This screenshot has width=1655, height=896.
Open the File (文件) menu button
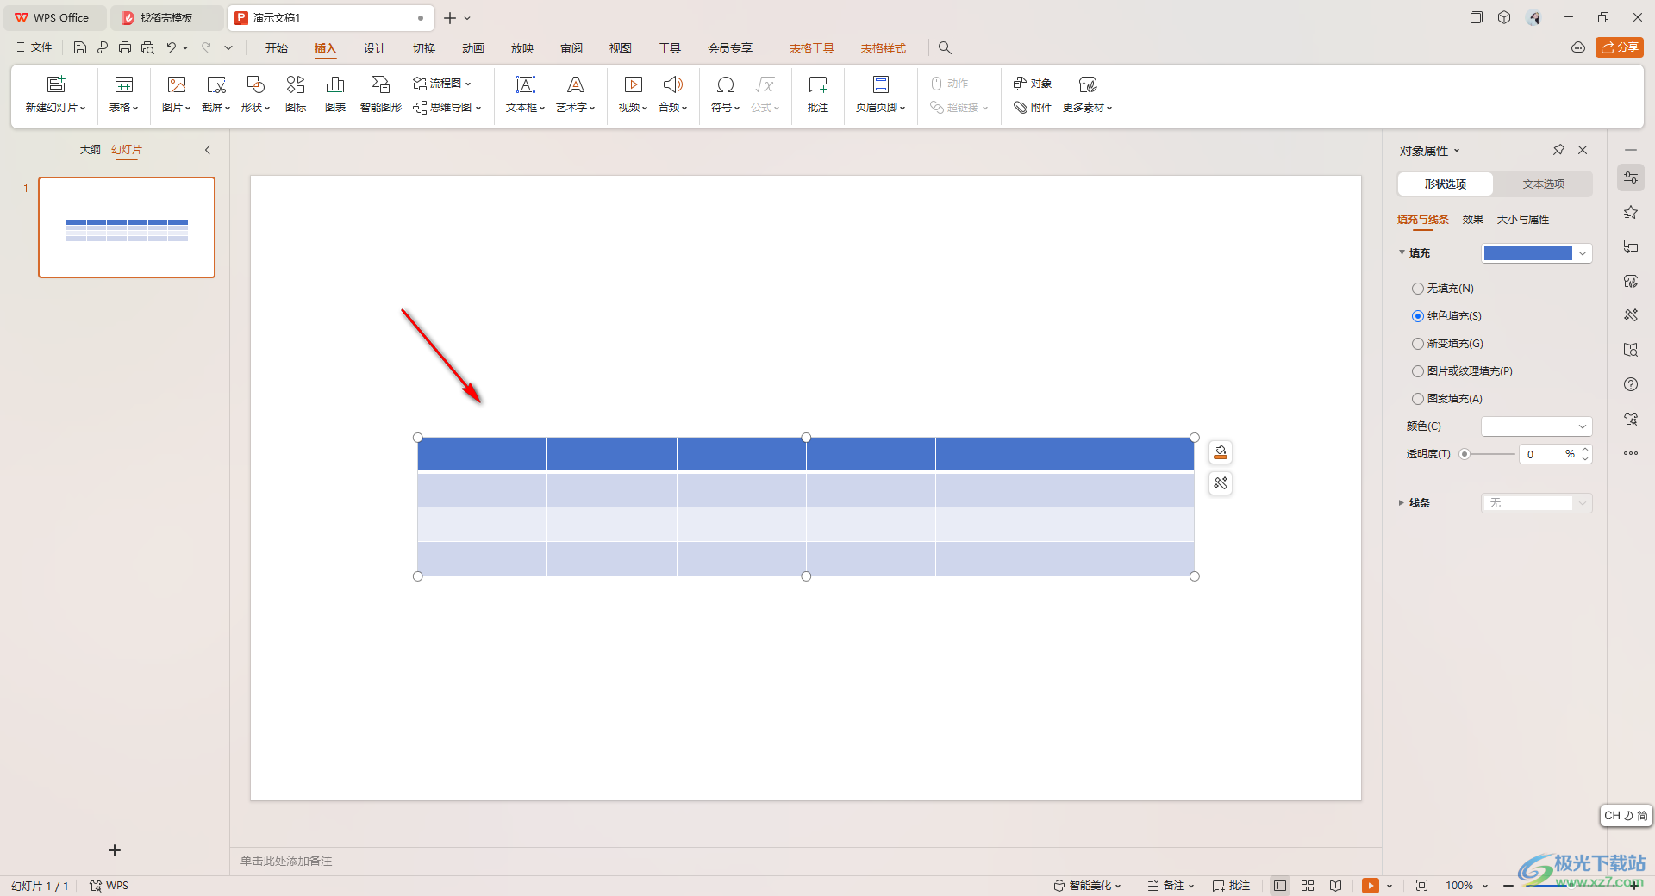(34, 48)
